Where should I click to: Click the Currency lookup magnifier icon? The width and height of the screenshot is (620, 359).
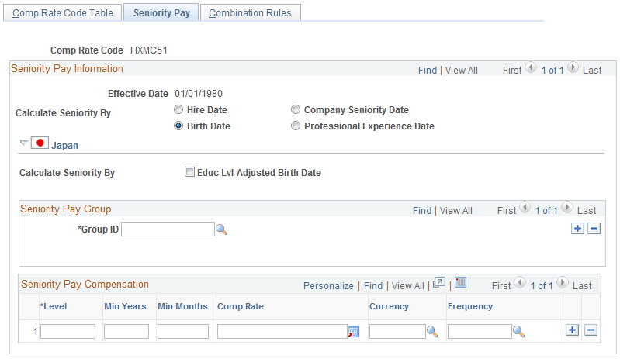click(431, 331)
